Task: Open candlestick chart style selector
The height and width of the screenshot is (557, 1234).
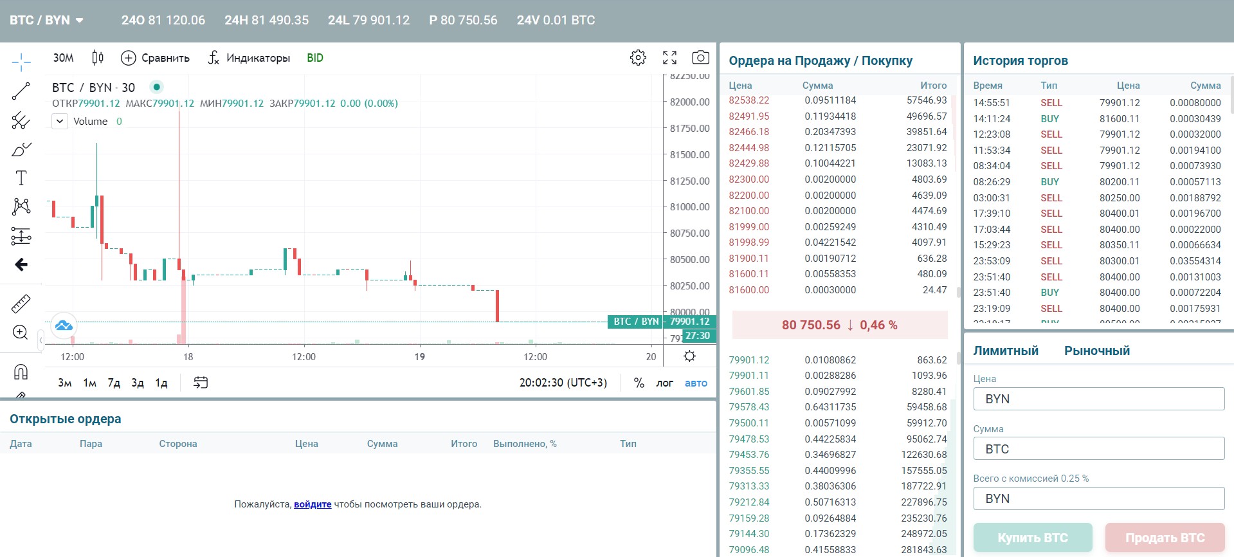Action: [98, 58]
